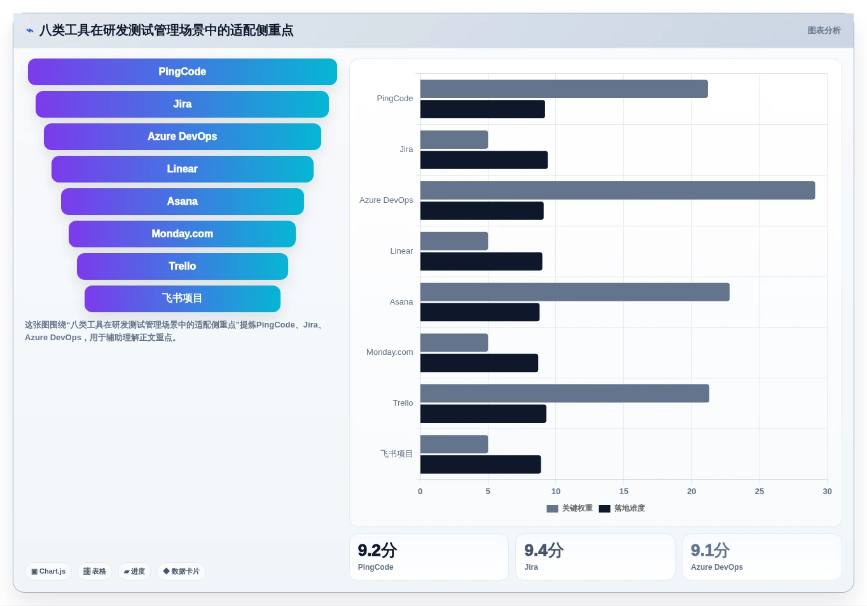Click Trello's gray 关键权重 bar

(565, 394)
